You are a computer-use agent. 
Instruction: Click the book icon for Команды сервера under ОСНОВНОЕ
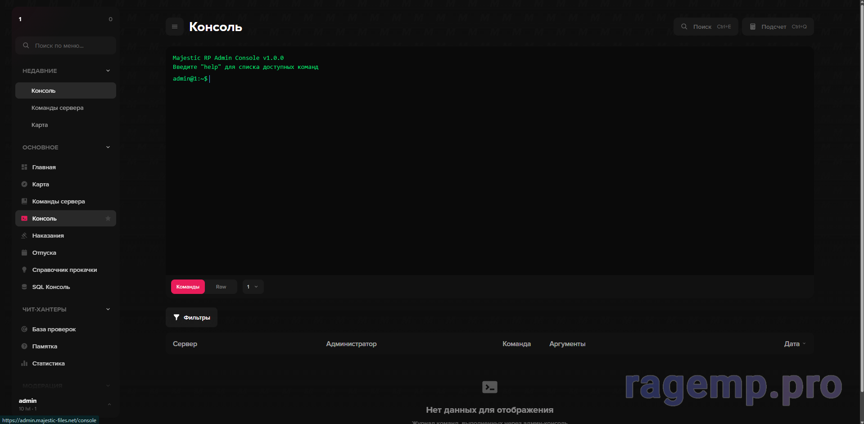click(x=24, y=201)
